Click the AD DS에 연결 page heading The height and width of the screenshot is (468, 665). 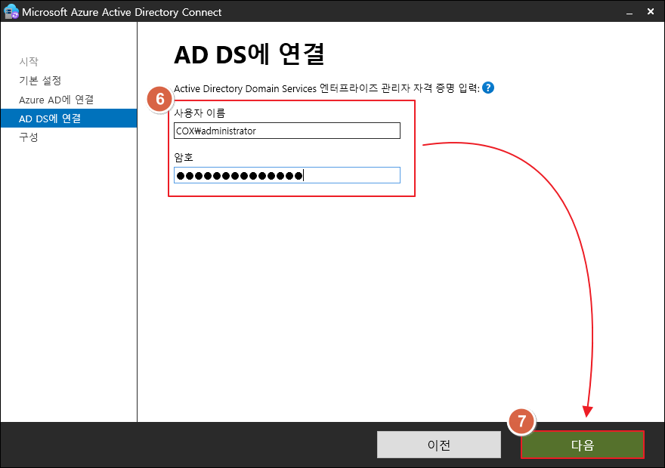(x=249, y=54)
